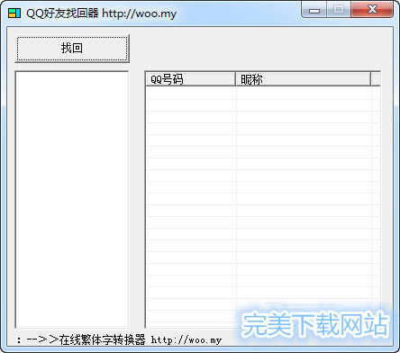Click inside the empty left list box
Image resolution: width=400 pixels, height=353 pixels.
(x=72, y=200)
